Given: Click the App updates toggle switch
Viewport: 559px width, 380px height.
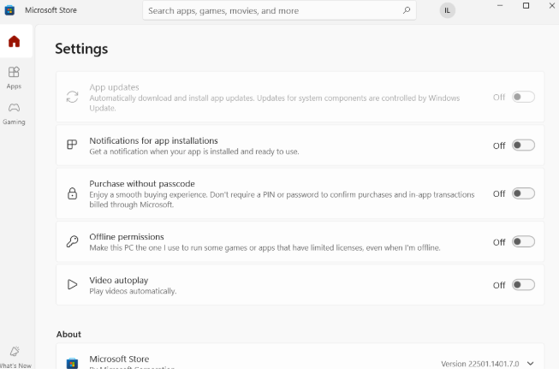Looking at the screenshot, I should pos(522,97).
